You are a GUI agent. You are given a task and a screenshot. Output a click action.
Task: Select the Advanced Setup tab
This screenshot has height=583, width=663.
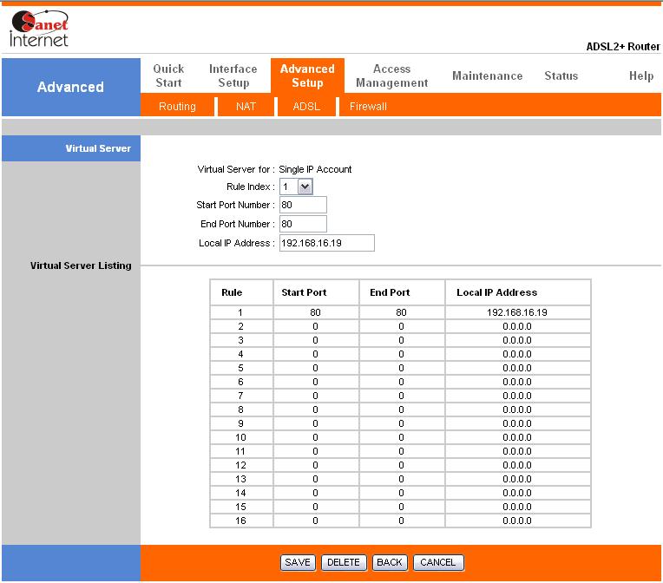(x=307, y=75)
